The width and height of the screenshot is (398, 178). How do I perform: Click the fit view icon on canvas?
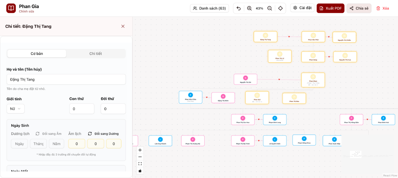click(140, 164)
